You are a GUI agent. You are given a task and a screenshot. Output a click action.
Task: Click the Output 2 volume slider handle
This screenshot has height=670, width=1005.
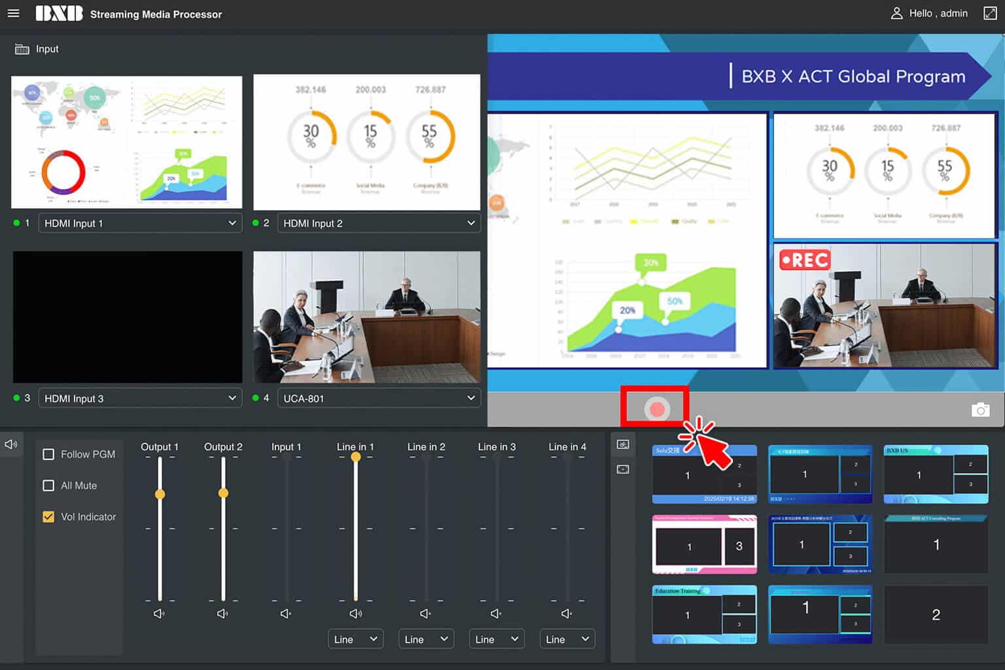tap(223, 493)
